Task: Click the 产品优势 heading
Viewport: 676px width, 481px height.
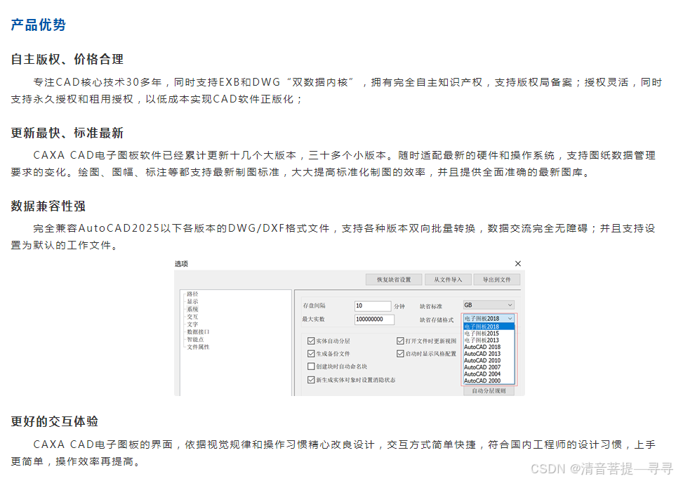Action: [x=39, y=25]
